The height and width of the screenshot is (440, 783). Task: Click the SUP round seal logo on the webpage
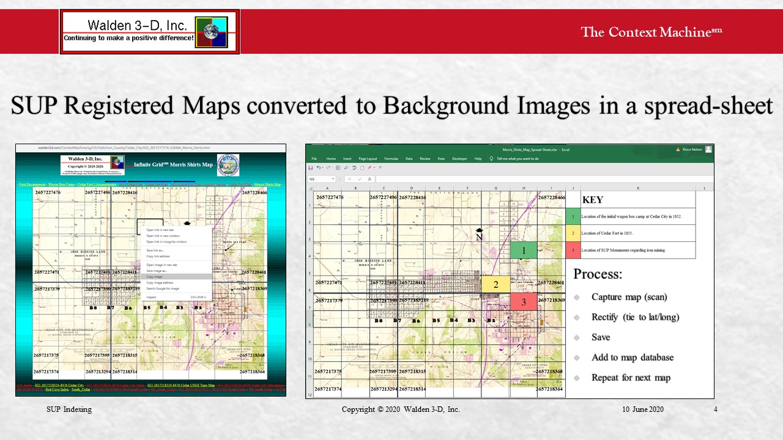pyautogui.click(x=228, y=164)
